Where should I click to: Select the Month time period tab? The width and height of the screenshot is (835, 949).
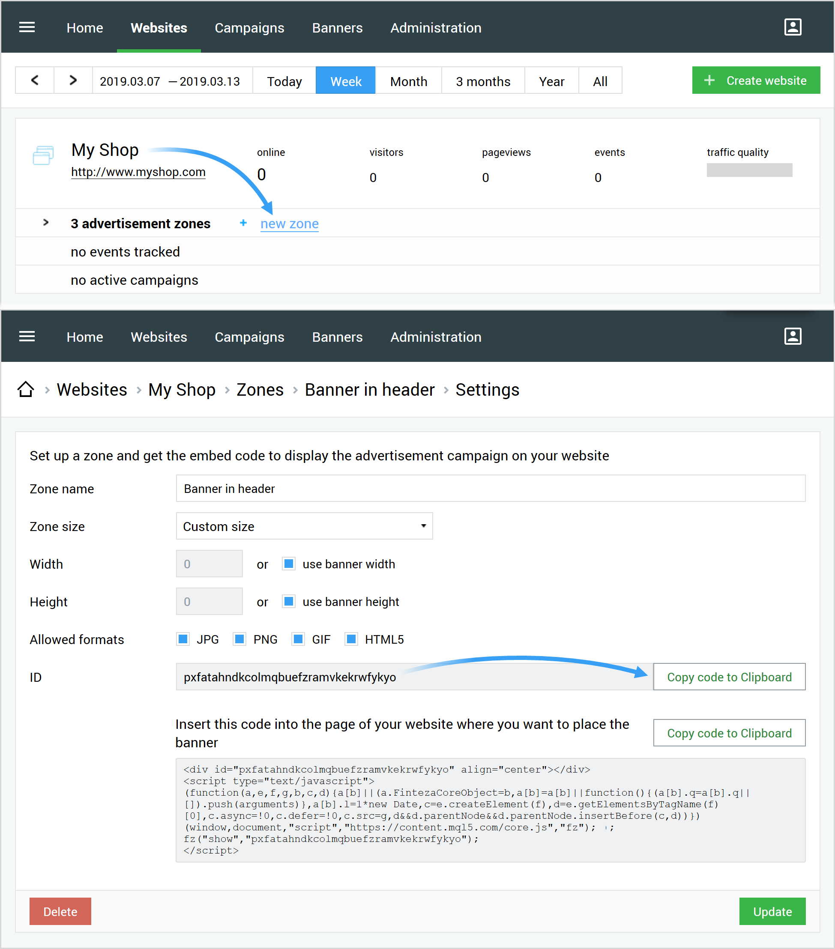pos(408,81)
